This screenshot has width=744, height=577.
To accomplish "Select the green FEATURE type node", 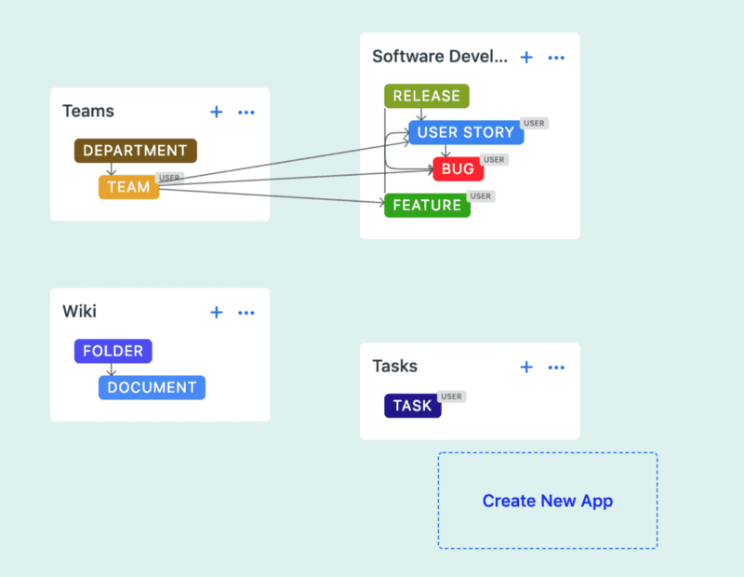I will 427,205.
